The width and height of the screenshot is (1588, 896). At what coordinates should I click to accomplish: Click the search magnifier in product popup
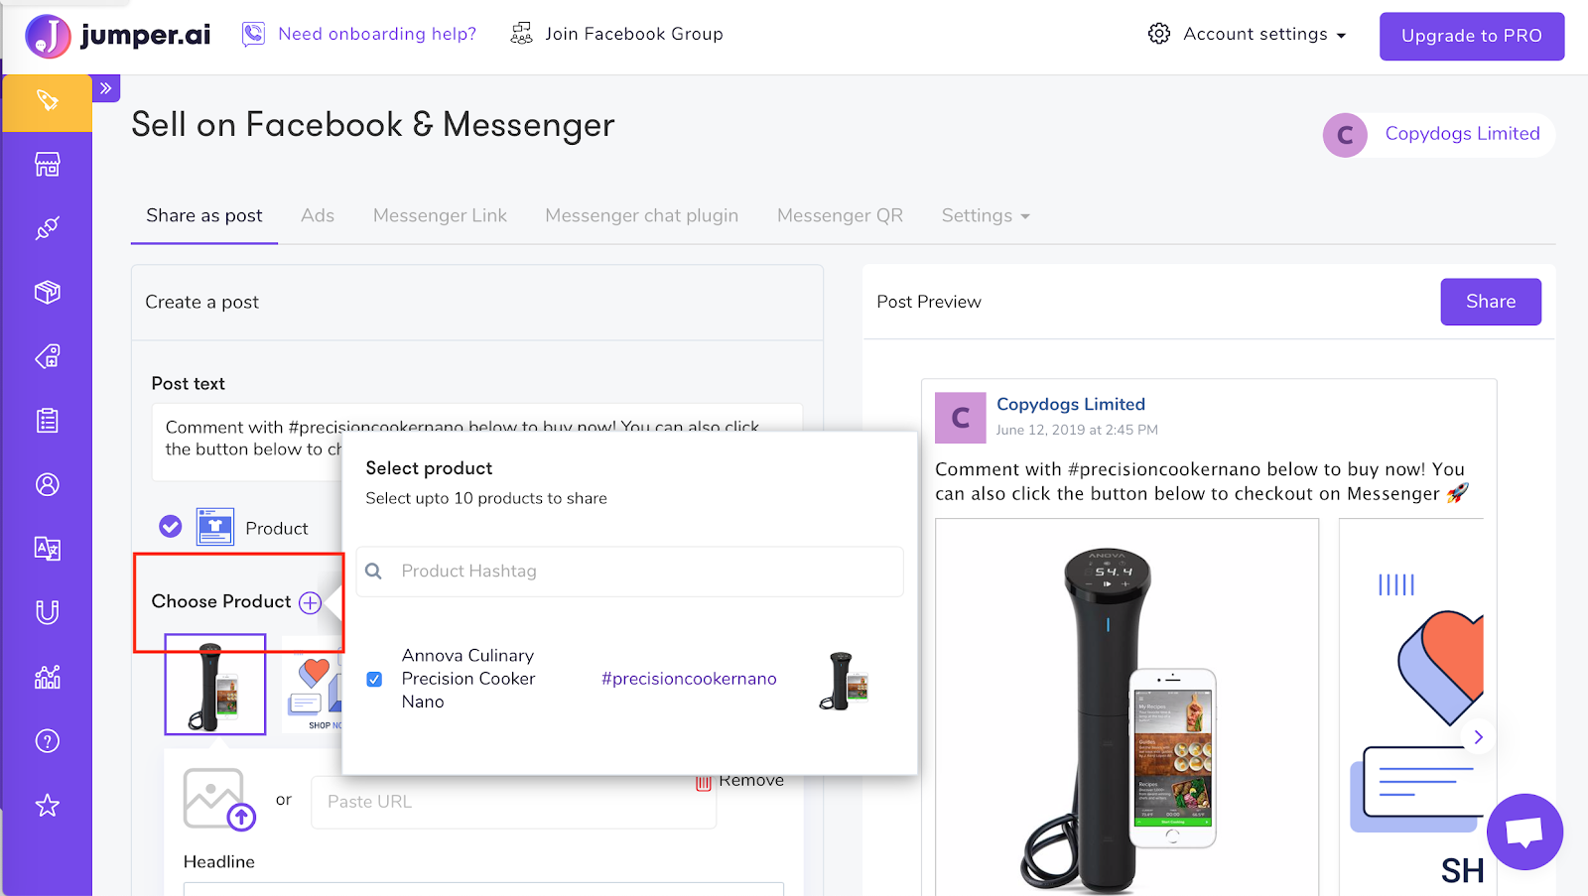tap(373, 571)
